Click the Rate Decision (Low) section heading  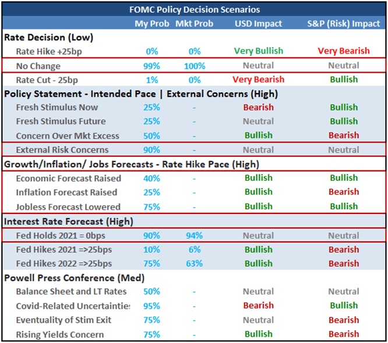point(49,38)
